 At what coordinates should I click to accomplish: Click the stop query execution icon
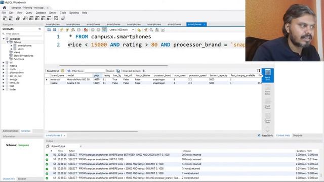tap(79, 30)
